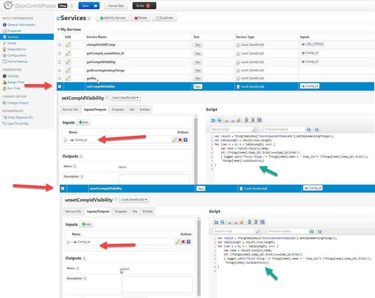Collapse the My Services section
Viewport: 375px width, 298px height.
tap(58, 29)
